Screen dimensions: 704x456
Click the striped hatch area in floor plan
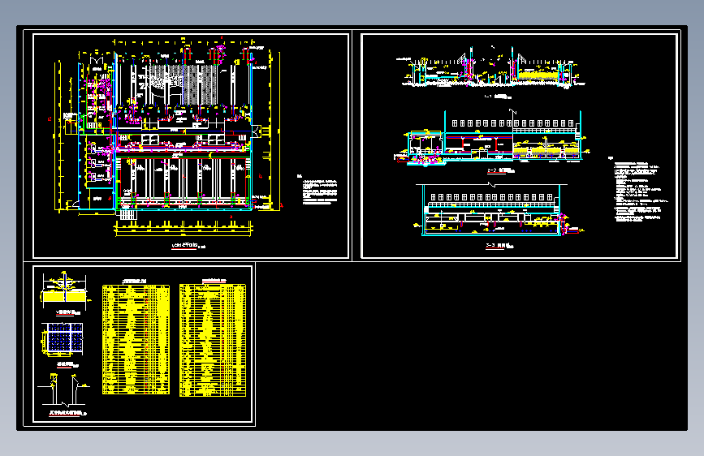click(184, 84)
